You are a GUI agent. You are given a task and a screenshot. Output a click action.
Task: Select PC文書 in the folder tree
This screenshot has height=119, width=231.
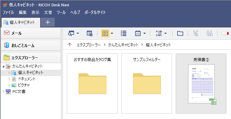(x=19, y=92)
